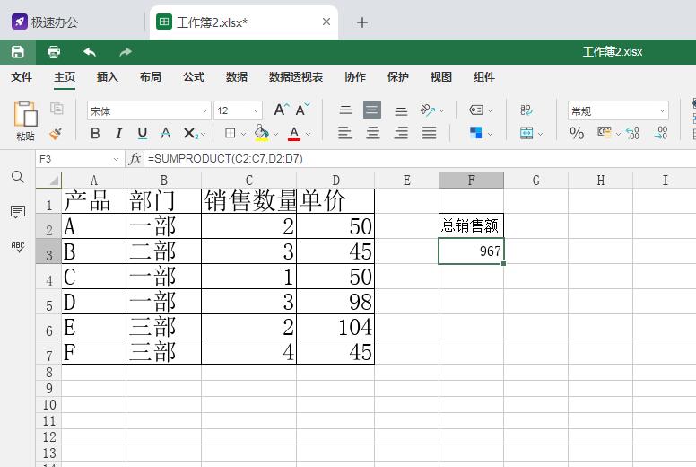Center text horizontally
The image size is (696, 467).
click(373, 133)
